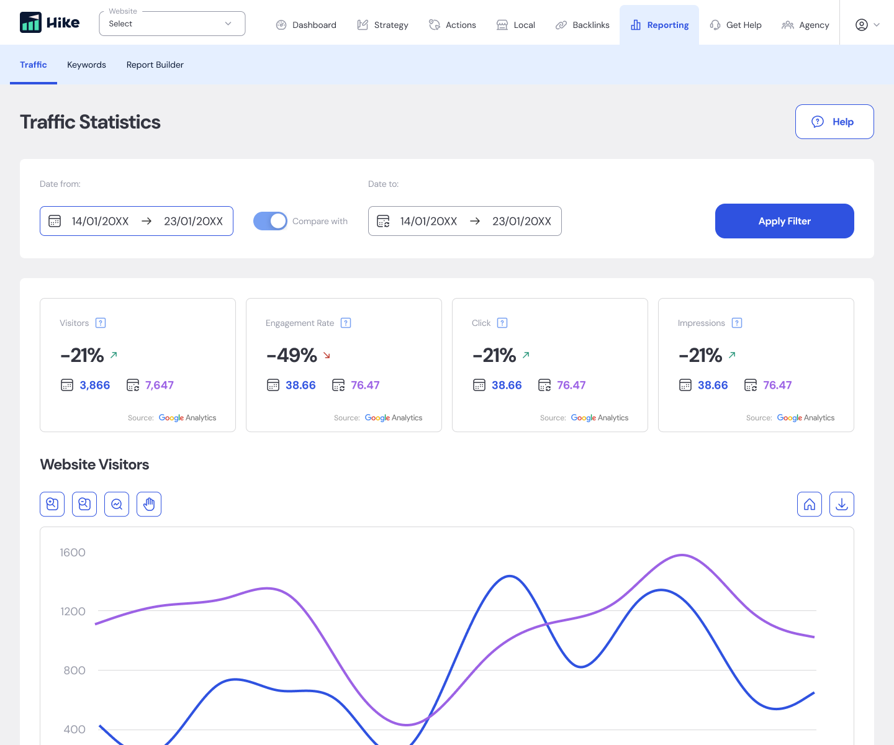
Task: Click the Help button
Action: tap(834, 122)
